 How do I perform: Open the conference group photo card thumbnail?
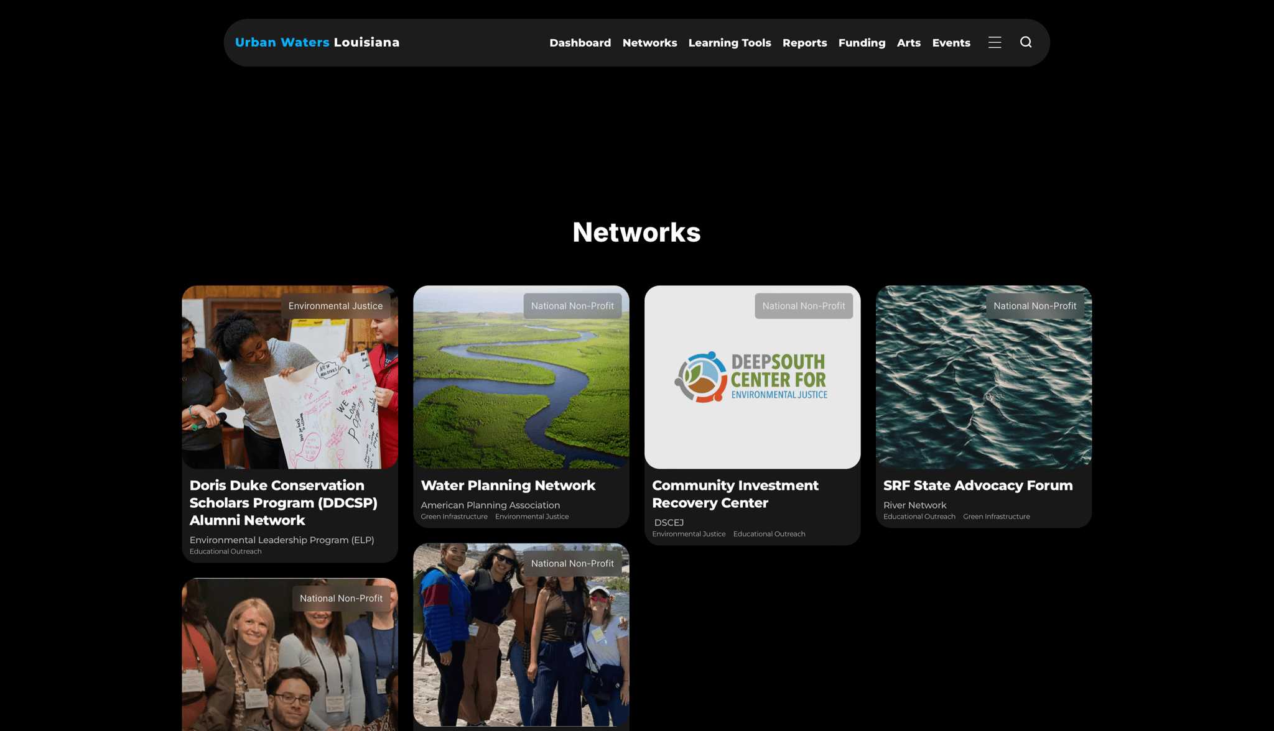[290, 655]
